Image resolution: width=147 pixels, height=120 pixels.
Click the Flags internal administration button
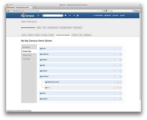(x=39, y=28)
